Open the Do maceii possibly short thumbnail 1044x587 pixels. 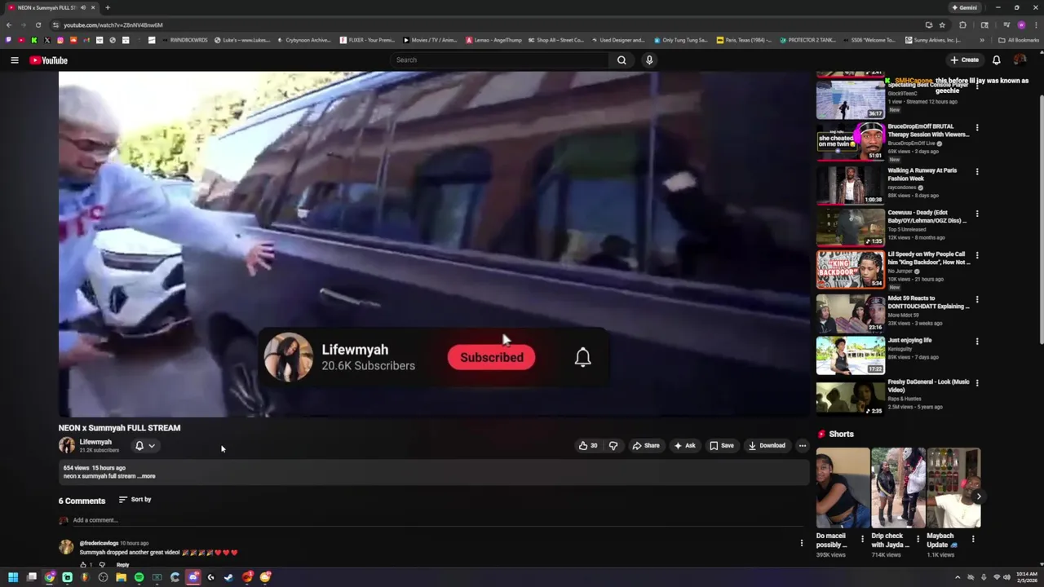[x=843, y=488]
